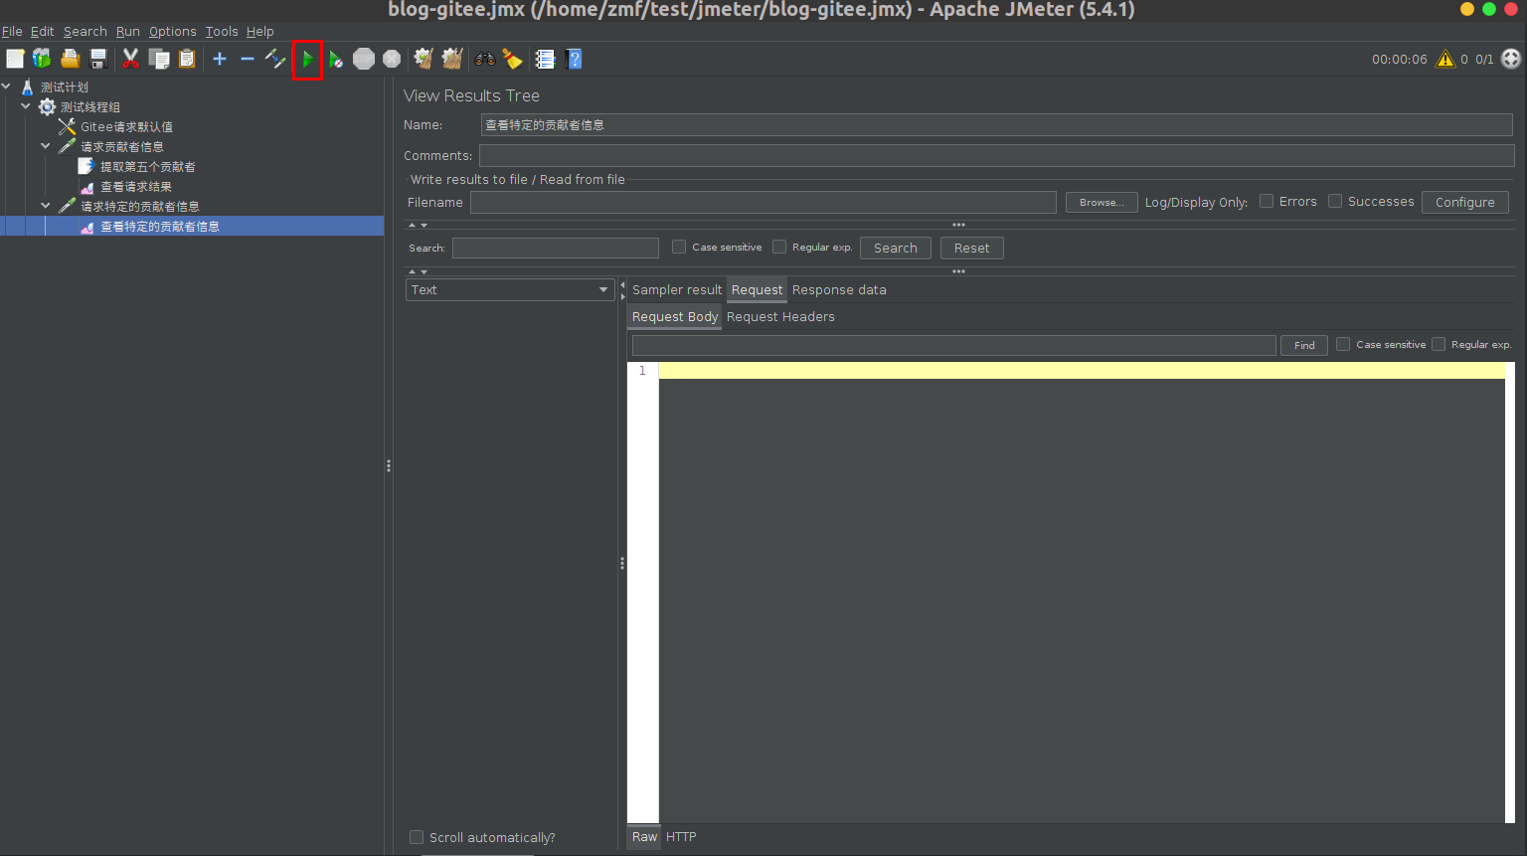Image resolution: width=1527 pixels, height=856 pixels.
Task: Open the Search menu
Action: pos(85,31)
